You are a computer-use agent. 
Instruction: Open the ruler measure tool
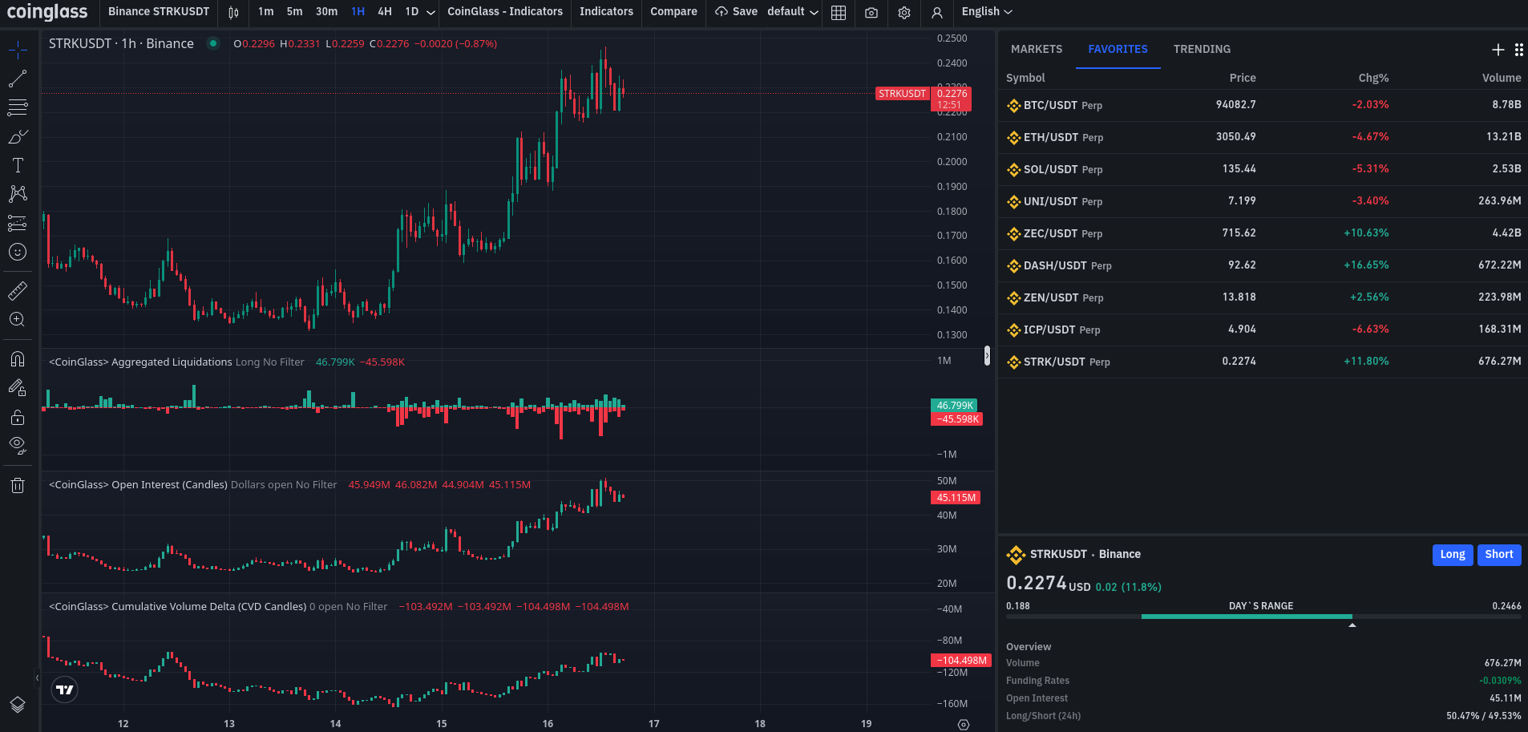18,290
